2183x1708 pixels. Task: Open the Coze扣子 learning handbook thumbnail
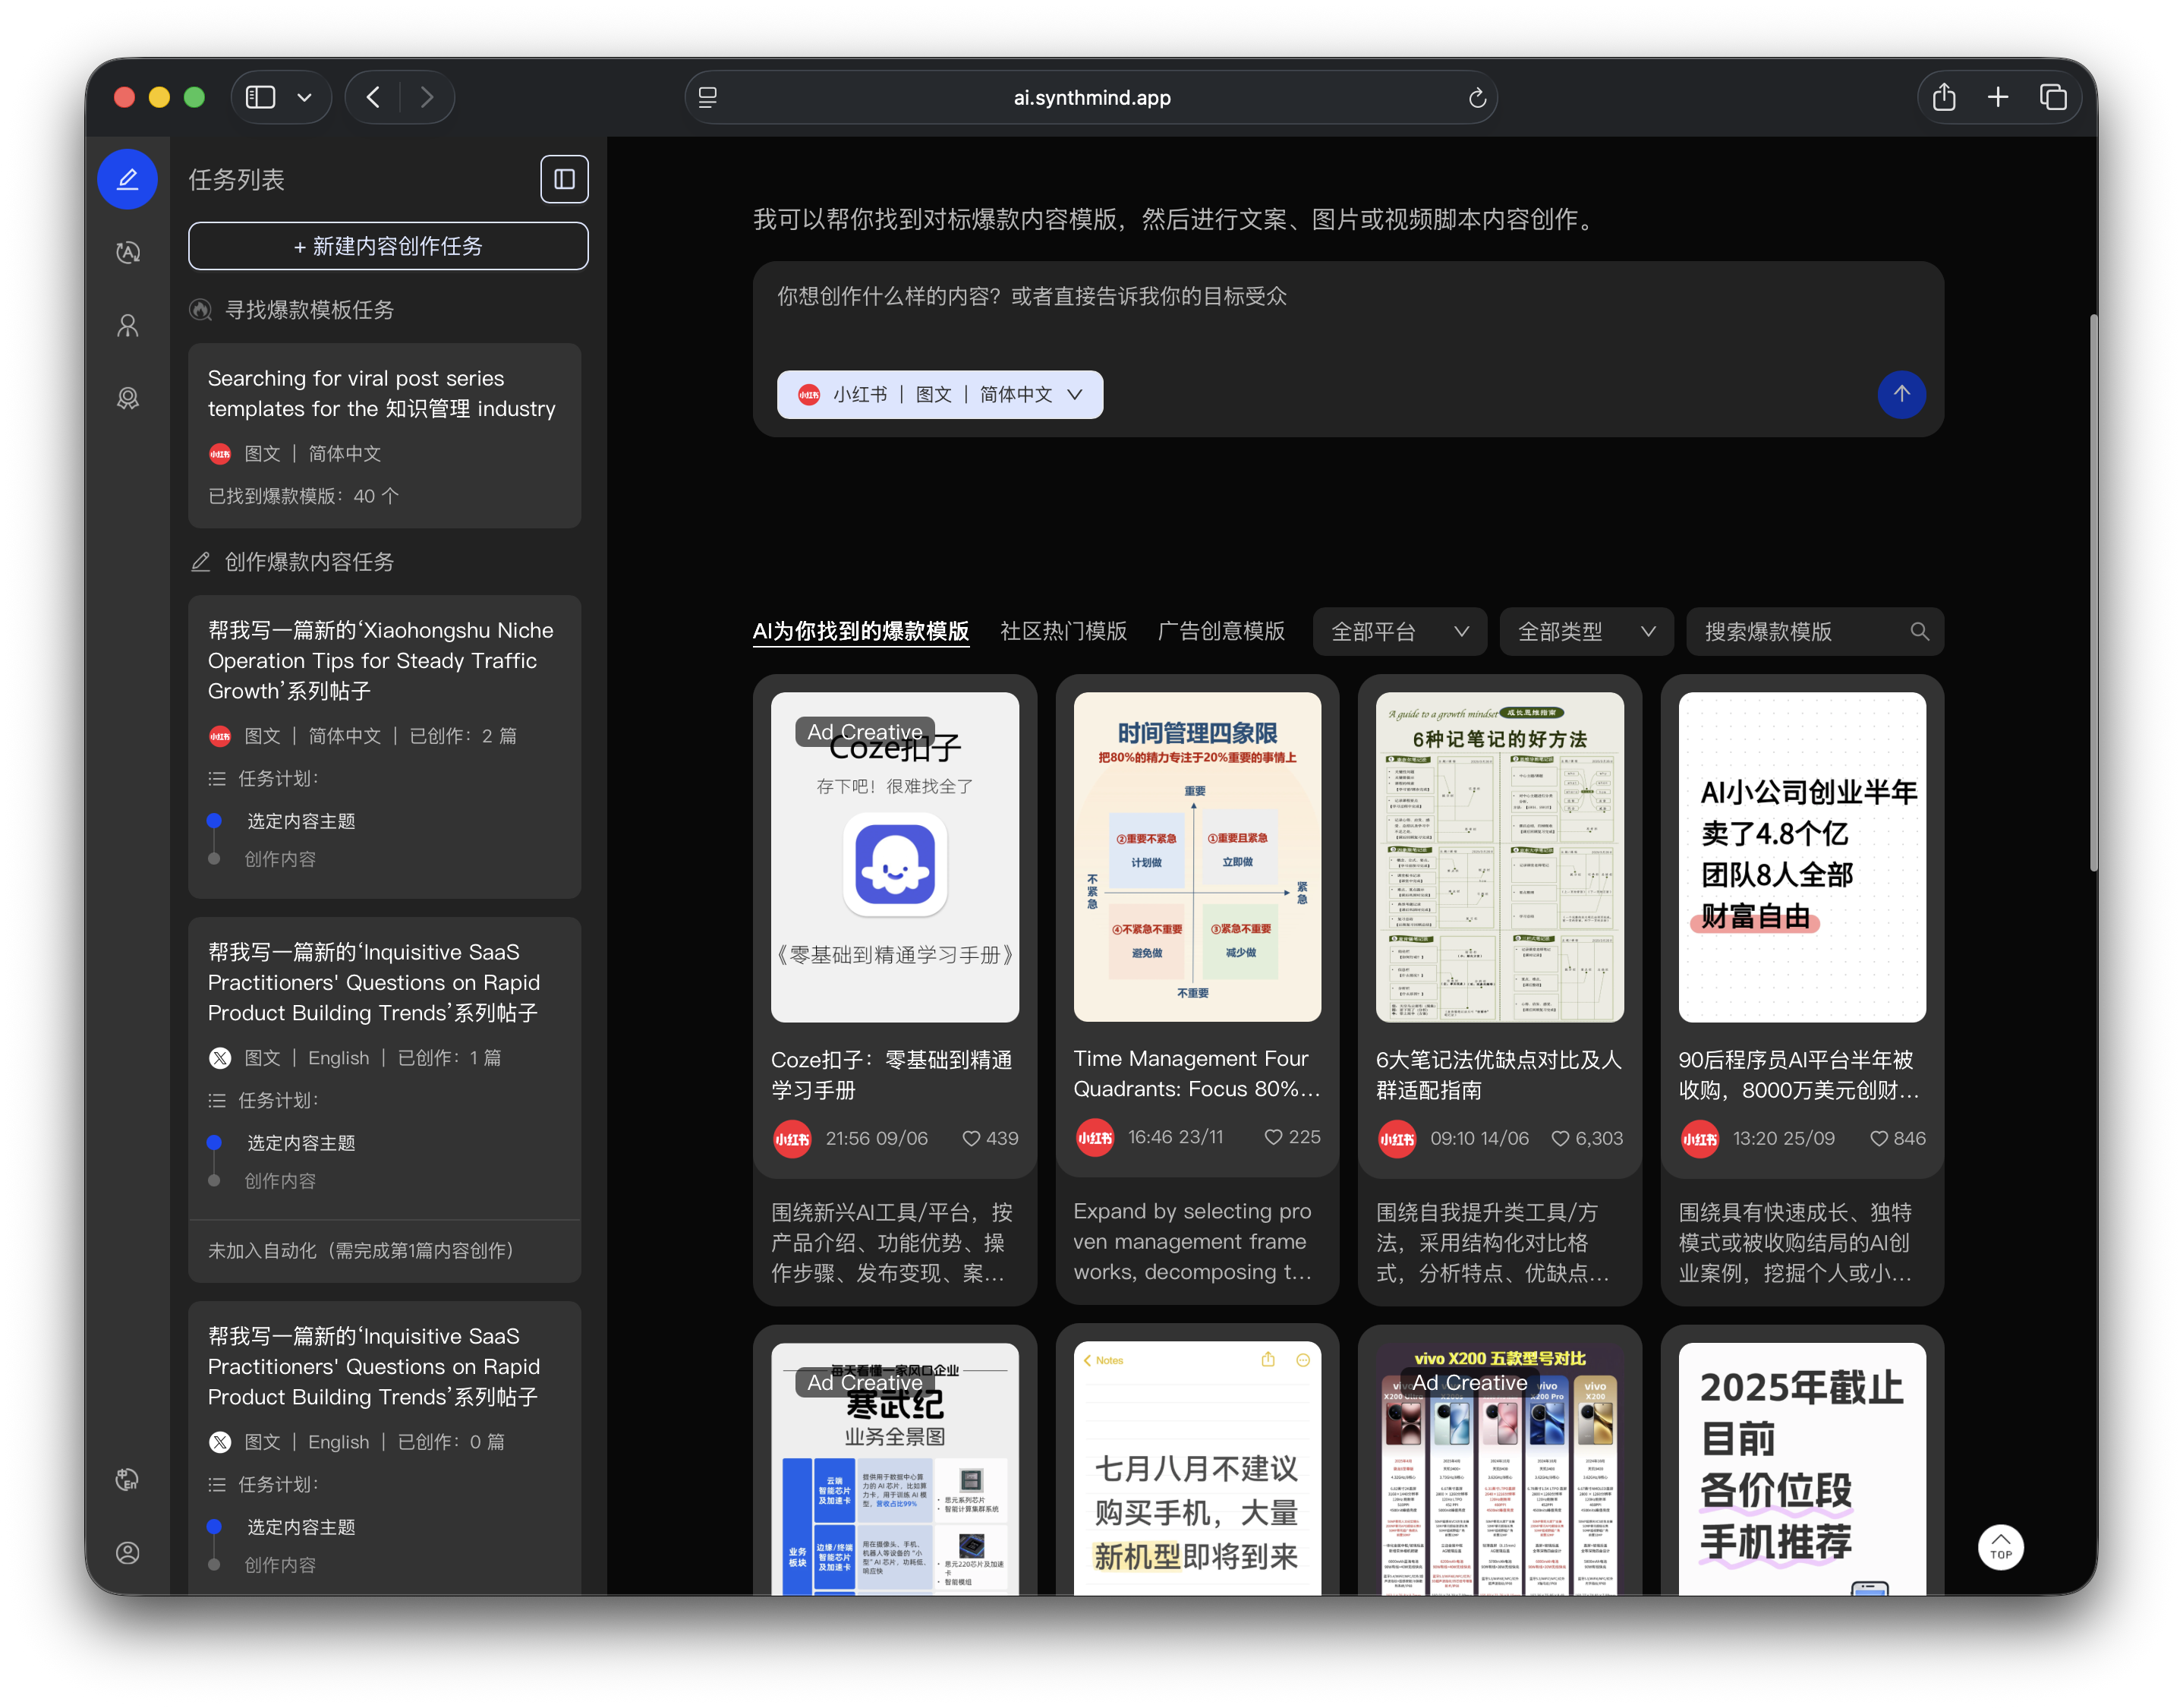pos(894,857)
